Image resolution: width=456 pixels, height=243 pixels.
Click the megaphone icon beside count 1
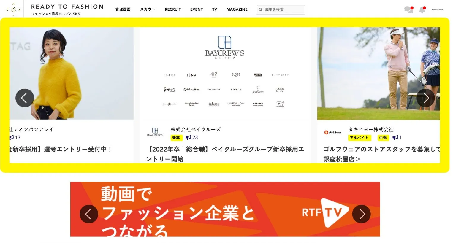click(x=395, y=137)
